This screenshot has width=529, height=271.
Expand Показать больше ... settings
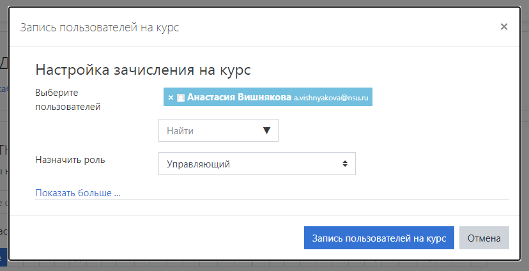point(78,193)
